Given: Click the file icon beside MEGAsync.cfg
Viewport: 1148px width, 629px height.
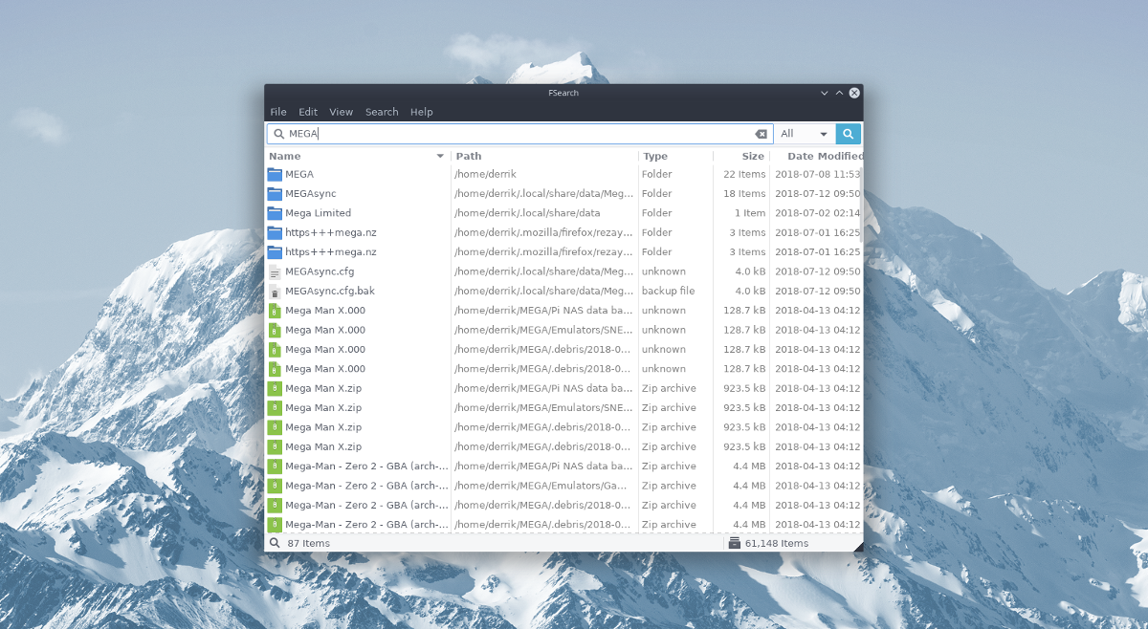Looking at the screenshot, I should (x=275, y=271).
